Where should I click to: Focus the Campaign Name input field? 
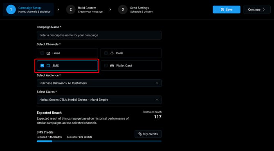point(99,35)
